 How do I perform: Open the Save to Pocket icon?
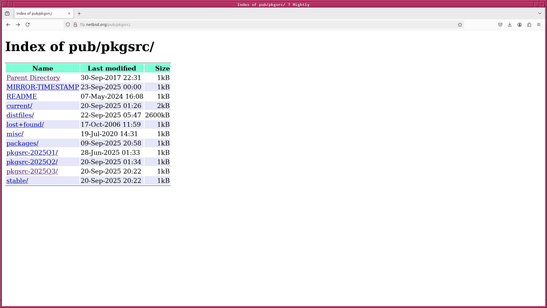coord(500,25)
